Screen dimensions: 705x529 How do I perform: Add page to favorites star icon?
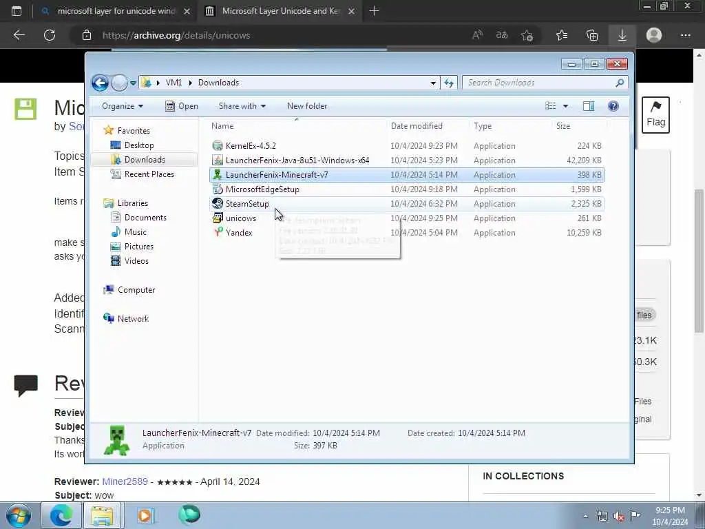click(x=527, y=35)
